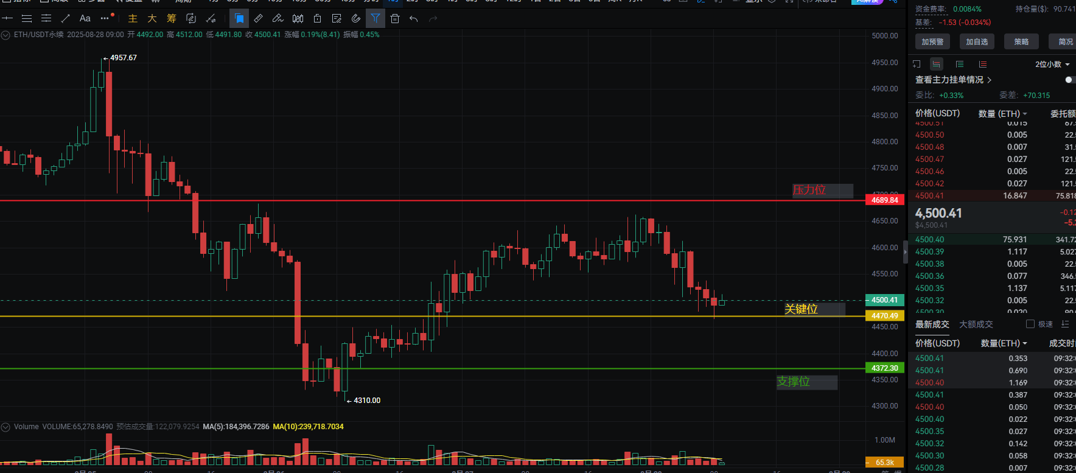1076x473 pixels.
Task: Switch to the 最新成交 tab
Action: click(x=932, y=324)
